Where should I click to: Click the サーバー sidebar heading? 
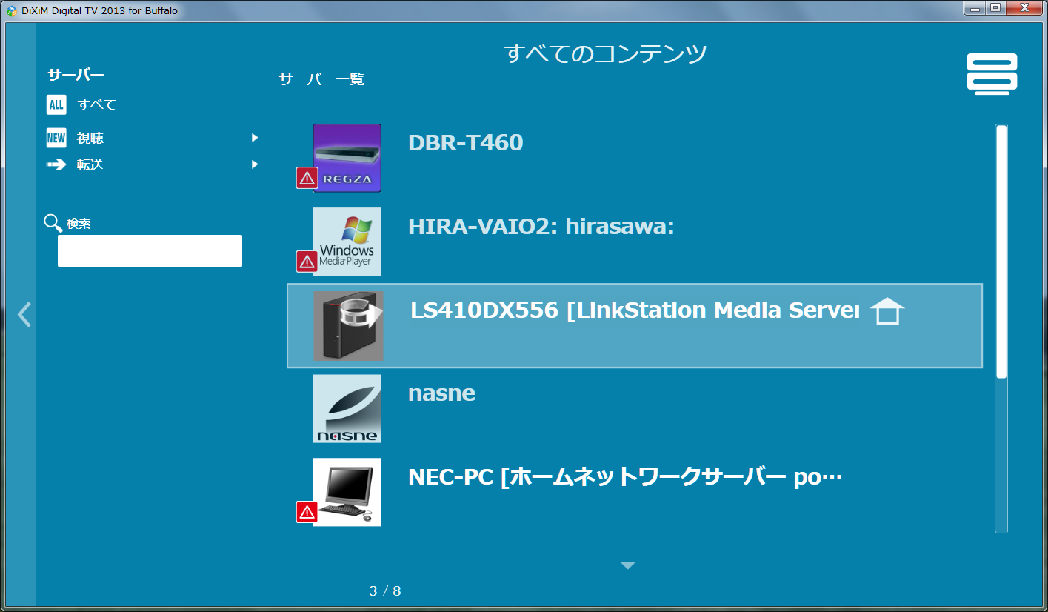tap(76, 75)
